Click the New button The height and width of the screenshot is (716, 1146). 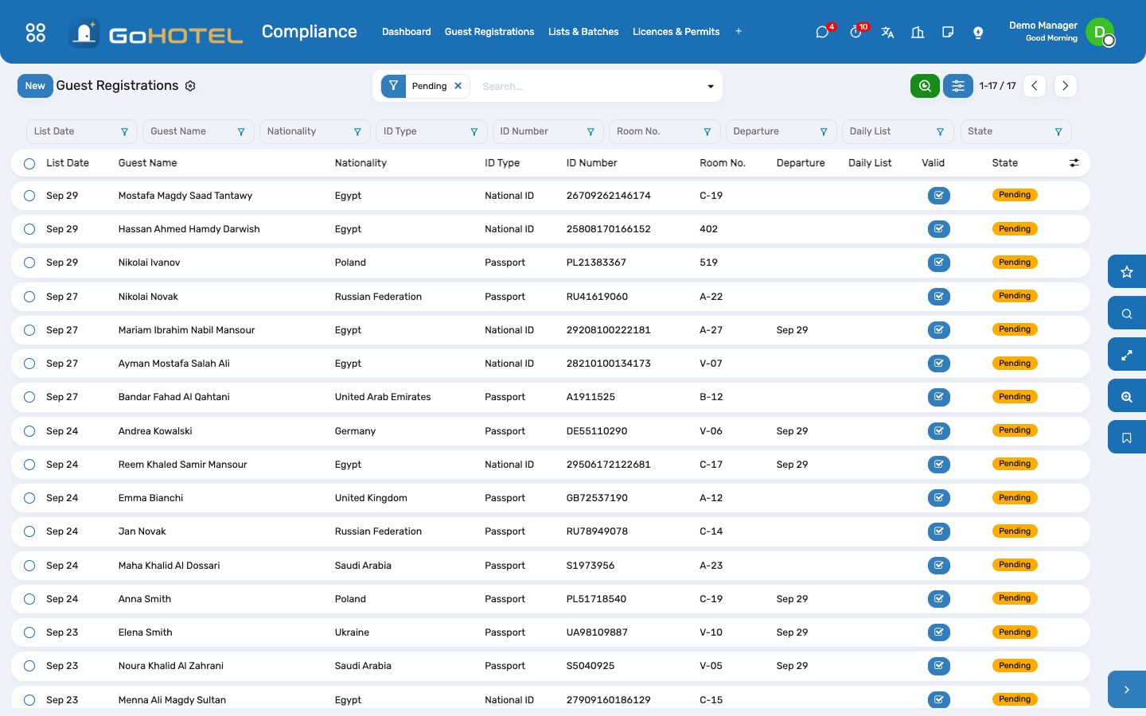pos(35,86)
